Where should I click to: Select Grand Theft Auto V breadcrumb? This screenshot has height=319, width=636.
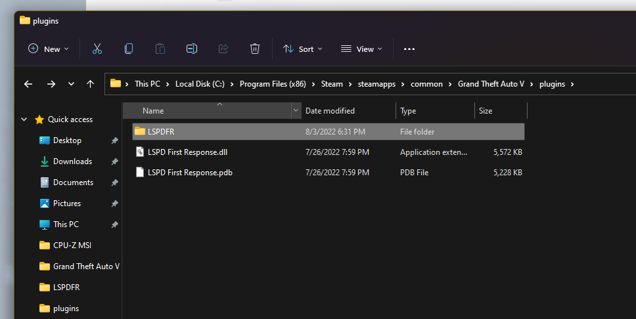491,84
